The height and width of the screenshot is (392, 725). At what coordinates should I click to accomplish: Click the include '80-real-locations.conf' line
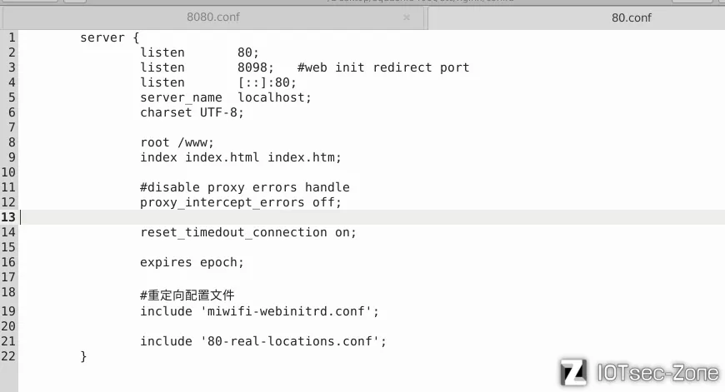point(263,341)
